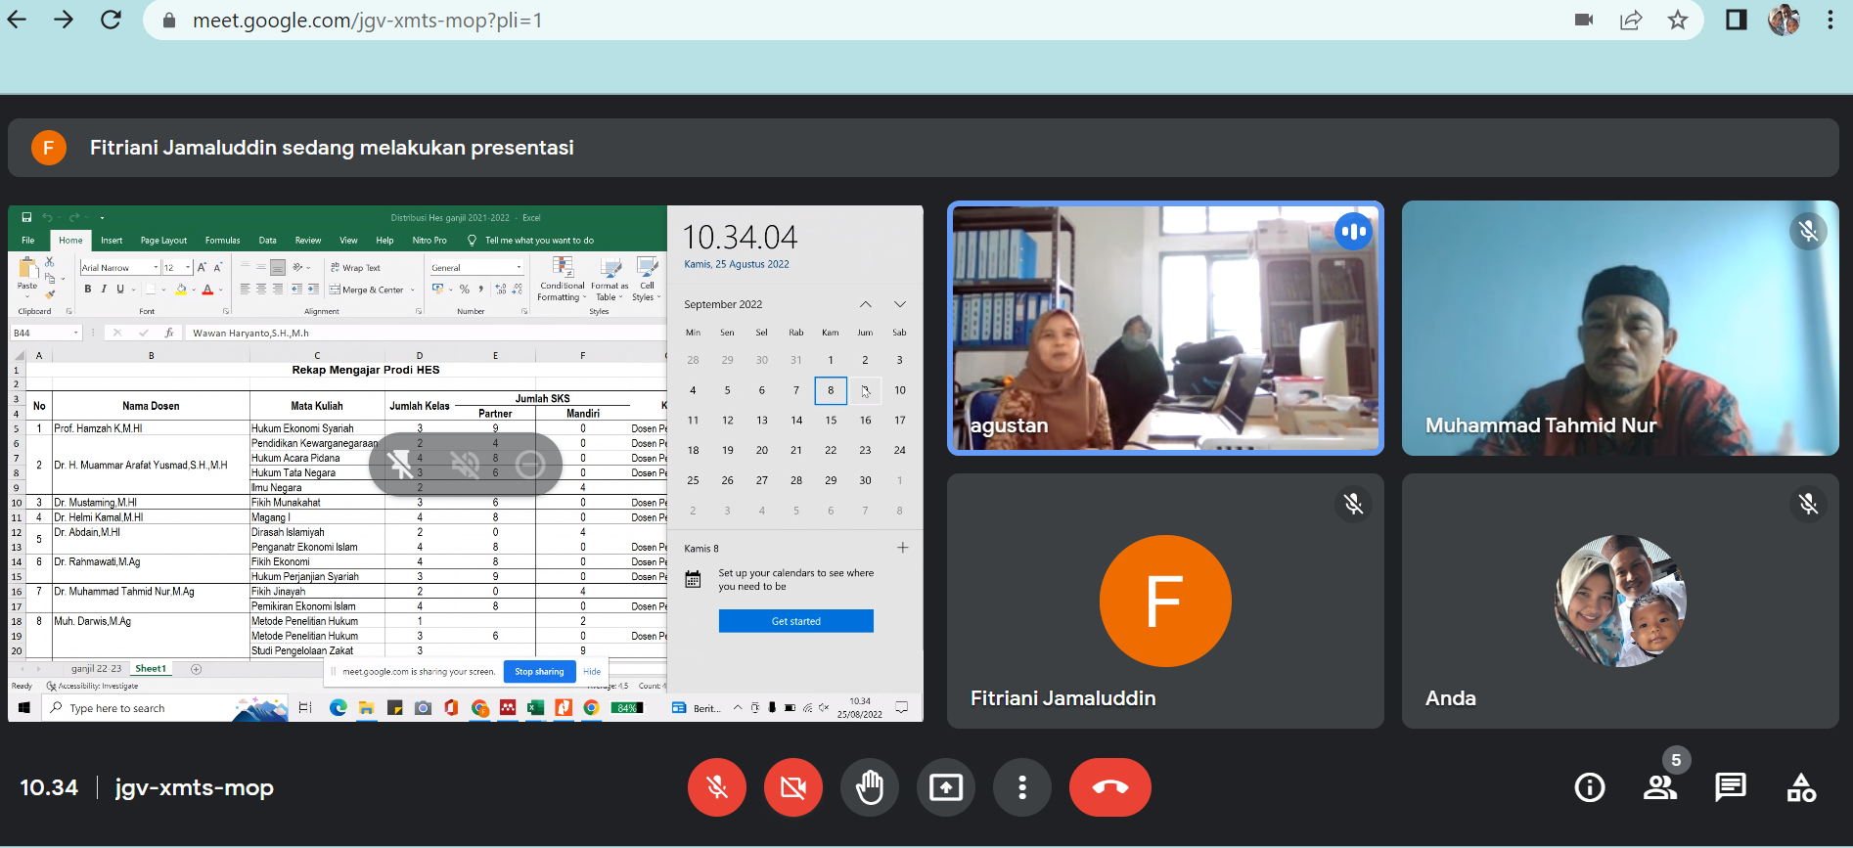Reload the Google Meet page
Screen dimensions: 1853x848
[x=111, y=21]
